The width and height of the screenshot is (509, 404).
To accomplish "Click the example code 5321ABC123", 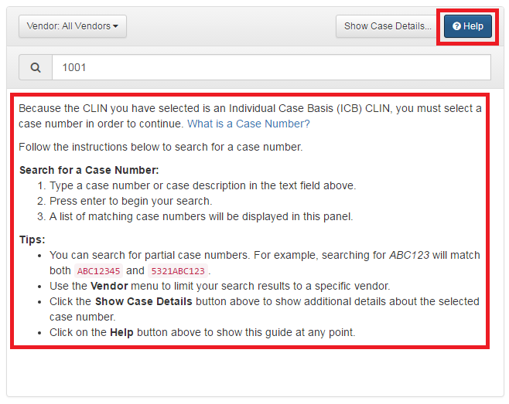I will pos(178,271).
